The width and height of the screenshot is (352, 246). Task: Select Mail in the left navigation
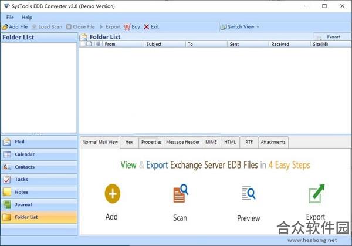[x=39, y=141]
